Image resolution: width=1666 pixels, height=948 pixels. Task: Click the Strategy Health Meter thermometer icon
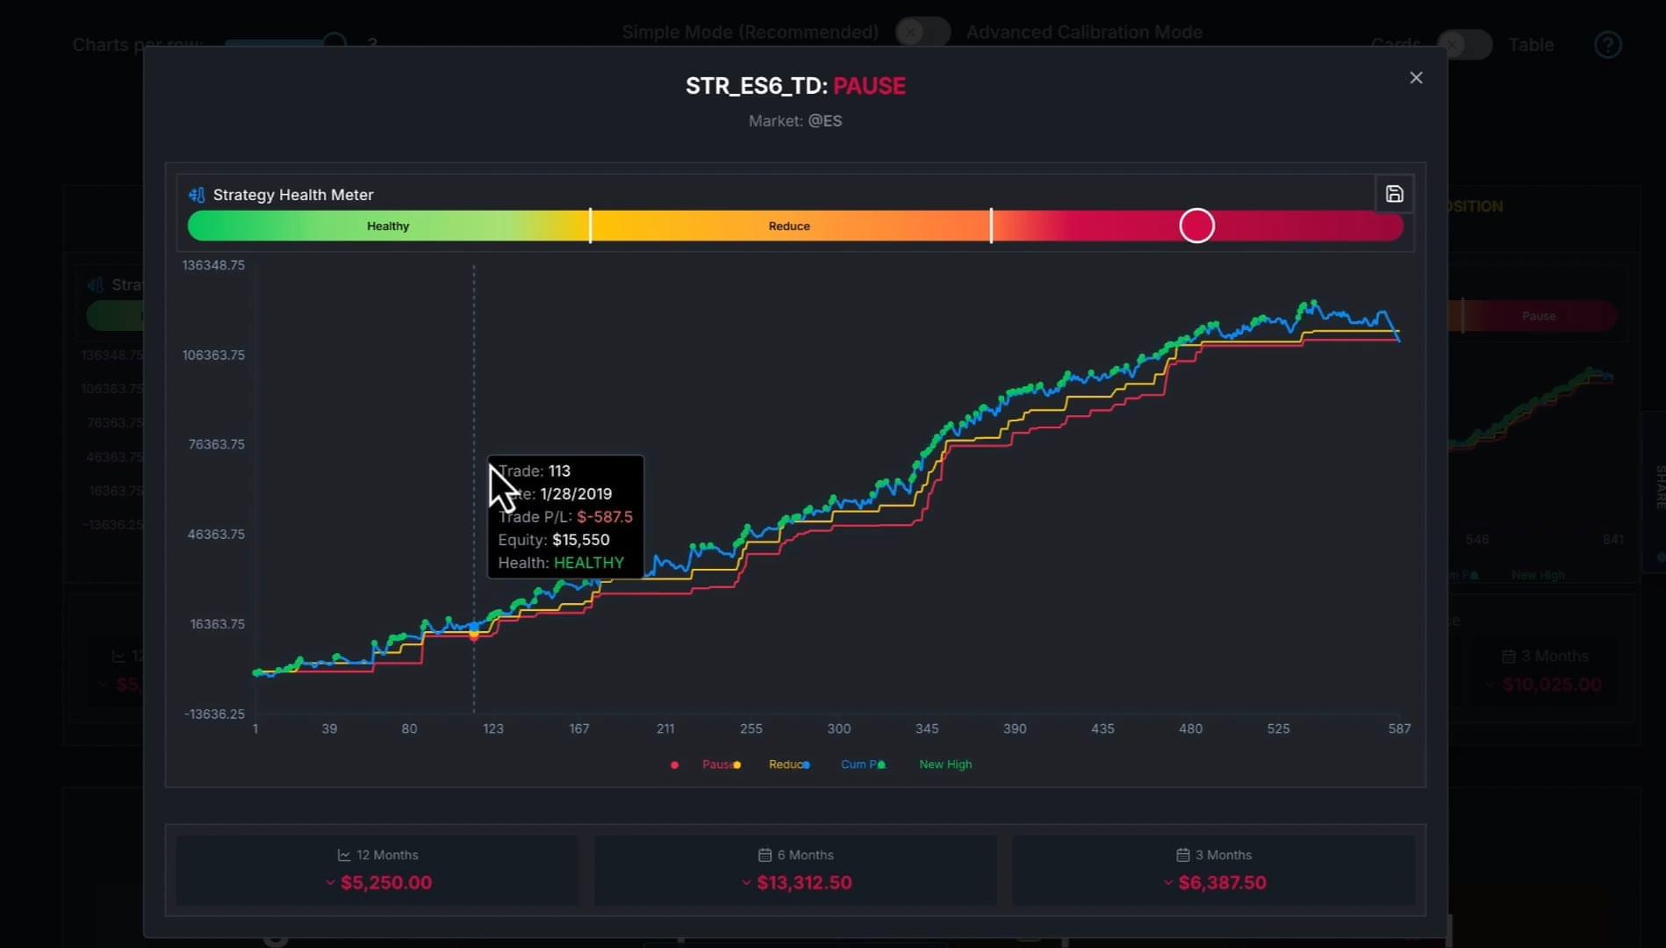[196, 194]
